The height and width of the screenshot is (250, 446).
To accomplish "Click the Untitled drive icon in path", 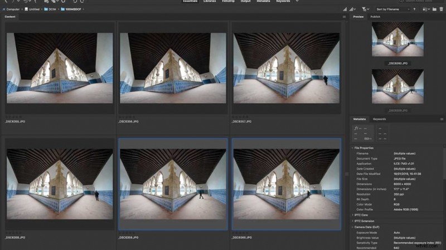I will click(x=26, y=9).
